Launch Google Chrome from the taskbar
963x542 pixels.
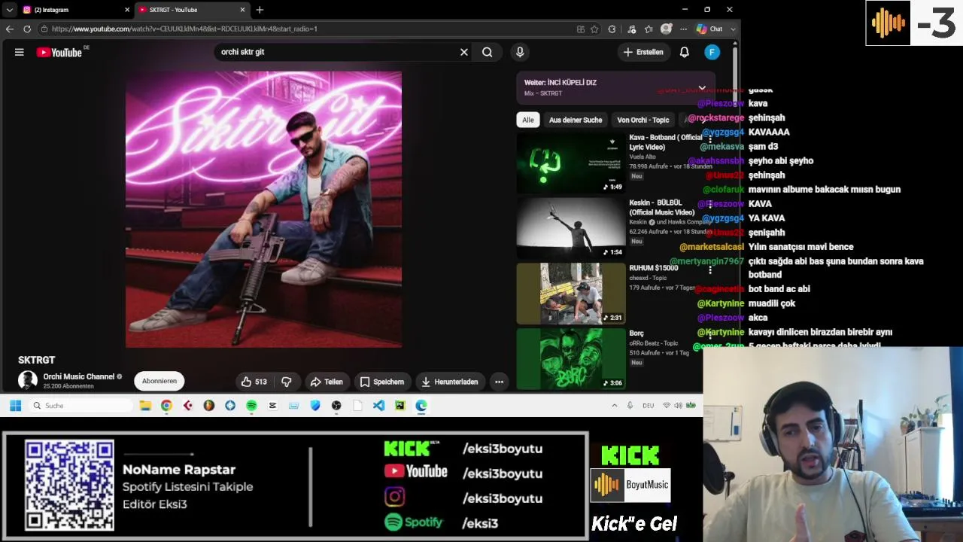pos(166,405)
